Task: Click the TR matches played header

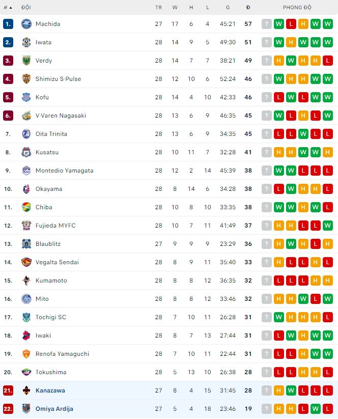Action: click(x=158, y=8)
